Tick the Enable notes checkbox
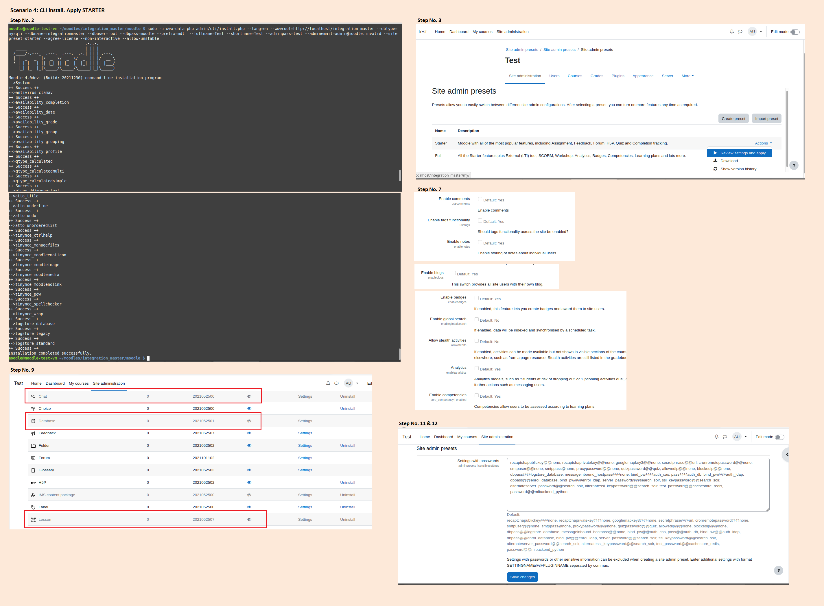The image size is (824, 606). point(480,242)
